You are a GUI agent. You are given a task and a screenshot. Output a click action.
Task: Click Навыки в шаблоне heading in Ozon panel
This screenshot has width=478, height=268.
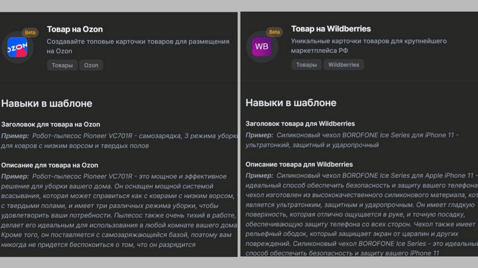[x=47, y=103]
